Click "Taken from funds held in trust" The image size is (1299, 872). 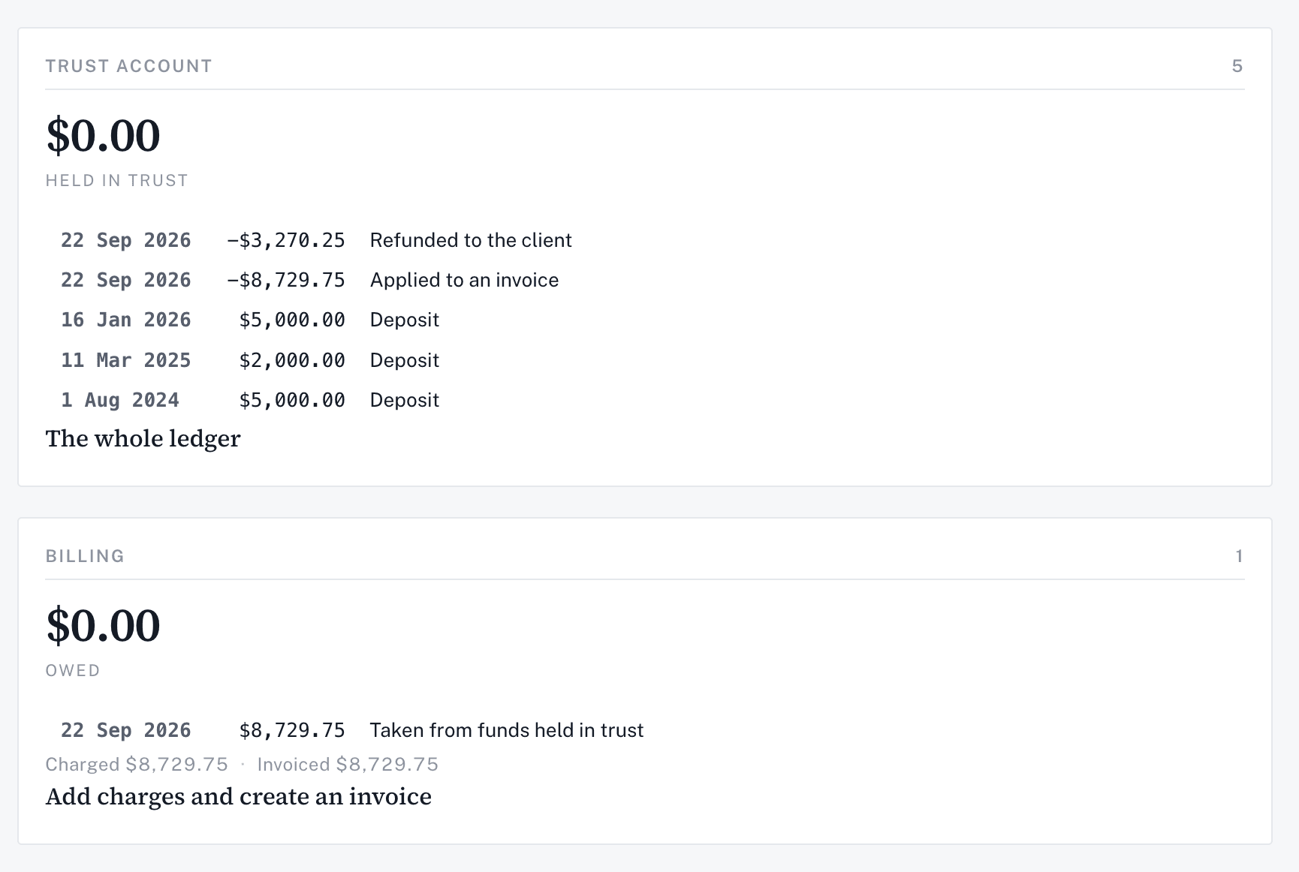point(507,730)
